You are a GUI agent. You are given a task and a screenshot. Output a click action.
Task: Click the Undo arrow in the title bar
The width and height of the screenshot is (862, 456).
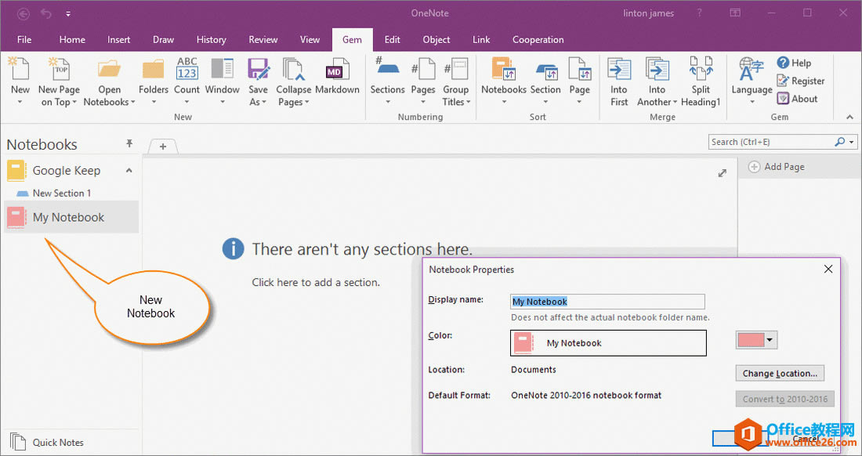46,13
